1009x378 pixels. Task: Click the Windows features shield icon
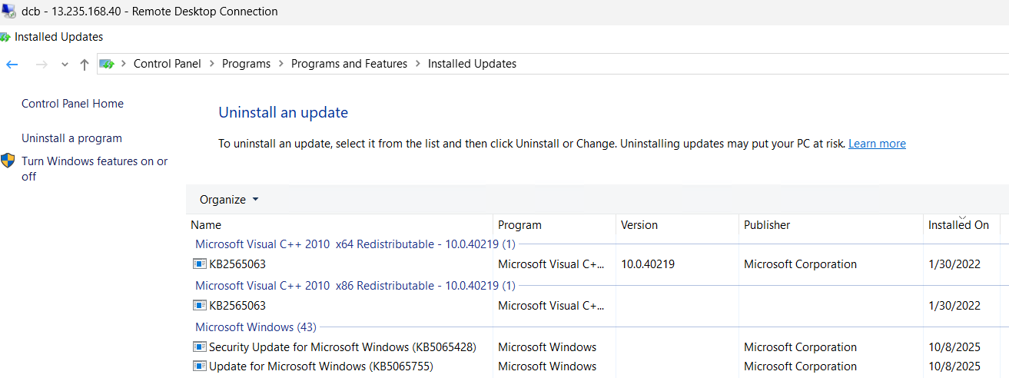[8, 161]
